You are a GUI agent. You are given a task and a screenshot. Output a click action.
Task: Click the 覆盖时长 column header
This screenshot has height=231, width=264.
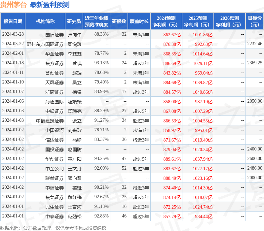tap(139, 21)
